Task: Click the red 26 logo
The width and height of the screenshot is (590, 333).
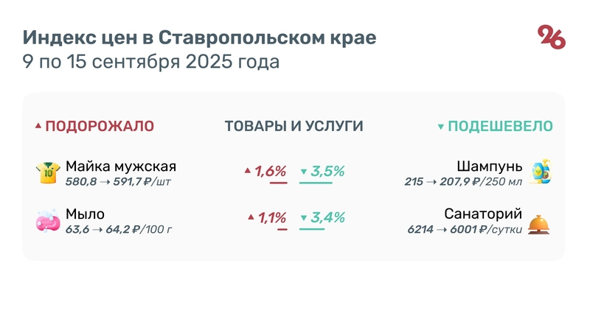Action: 552,36
